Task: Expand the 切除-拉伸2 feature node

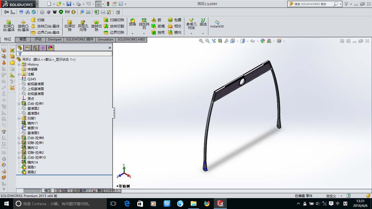Action: (x=19, y=153)
